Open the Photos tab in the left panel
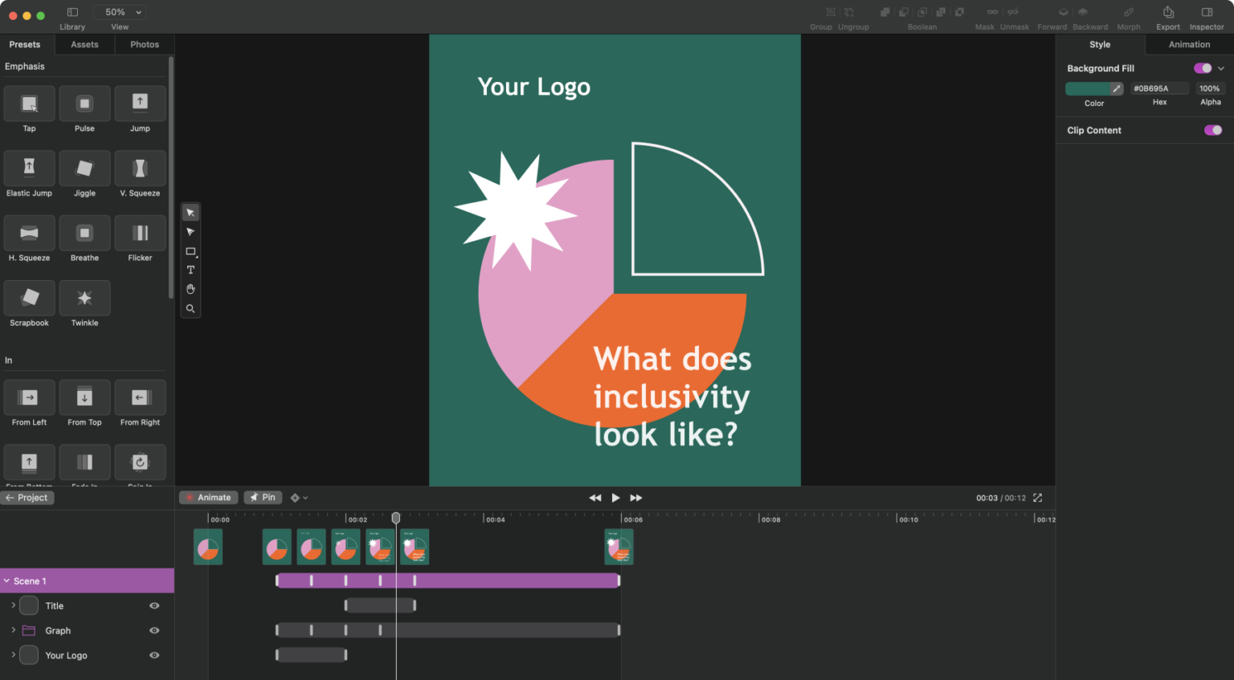 click(144, 44)
